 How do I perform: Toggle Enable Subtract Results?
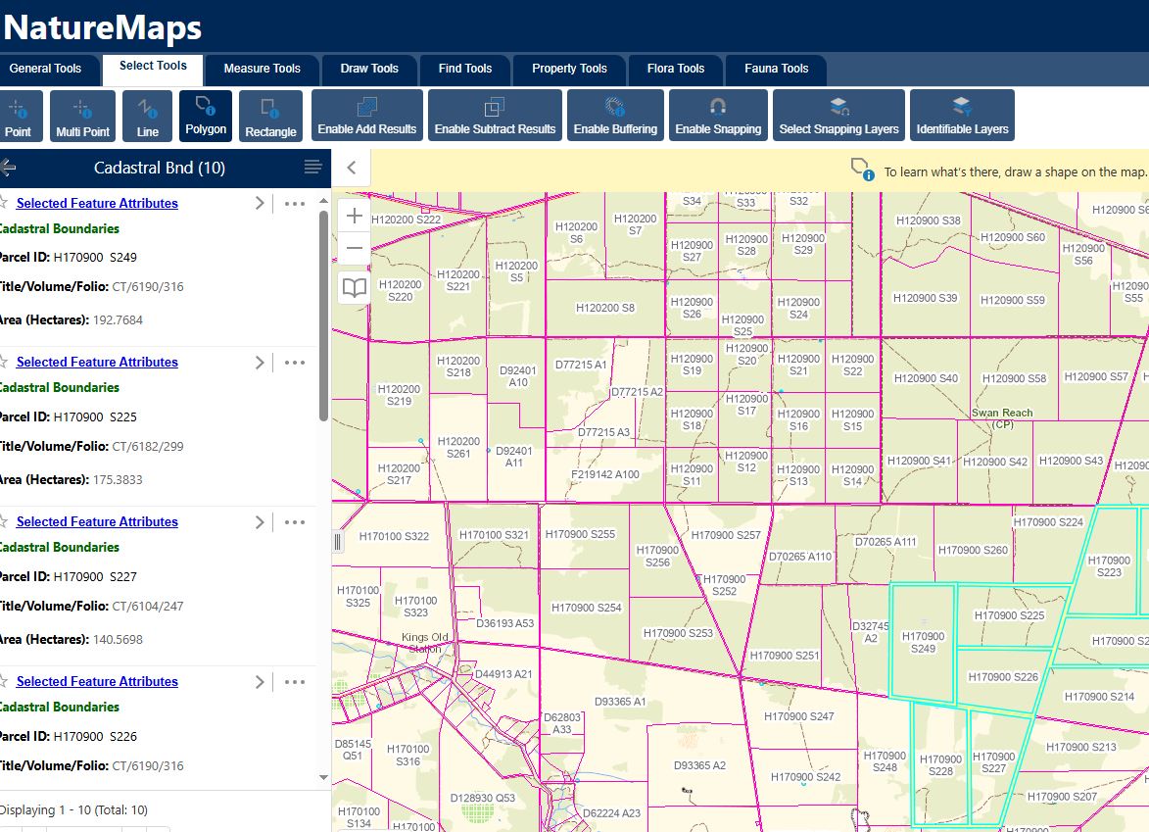pos(496,115)
